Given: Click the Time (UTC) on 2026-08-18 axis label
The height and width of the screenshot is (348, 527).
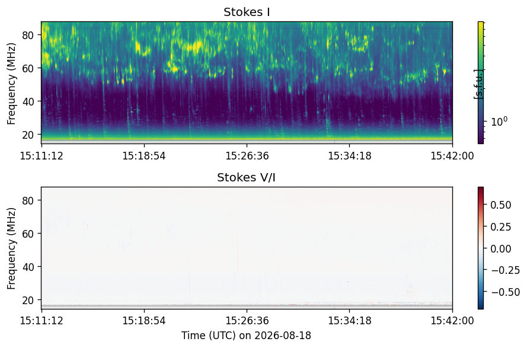Looking at the screenshot, I should coord(247,336).
